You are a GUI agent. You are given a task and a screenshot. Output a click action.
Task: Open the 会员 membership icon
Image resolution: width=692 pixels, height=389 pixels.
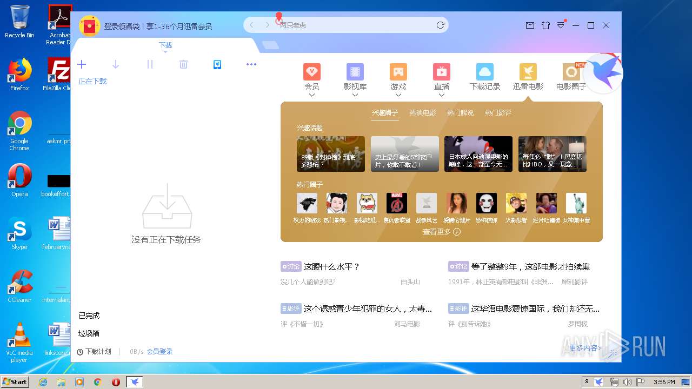(x=312, y=72)
